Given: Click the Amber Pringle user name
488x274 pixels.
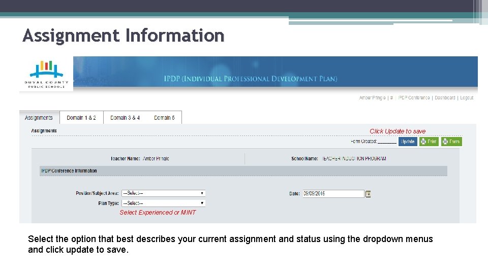Looking at the screenshot, I should pyautogui.click(x=372, y=97).
